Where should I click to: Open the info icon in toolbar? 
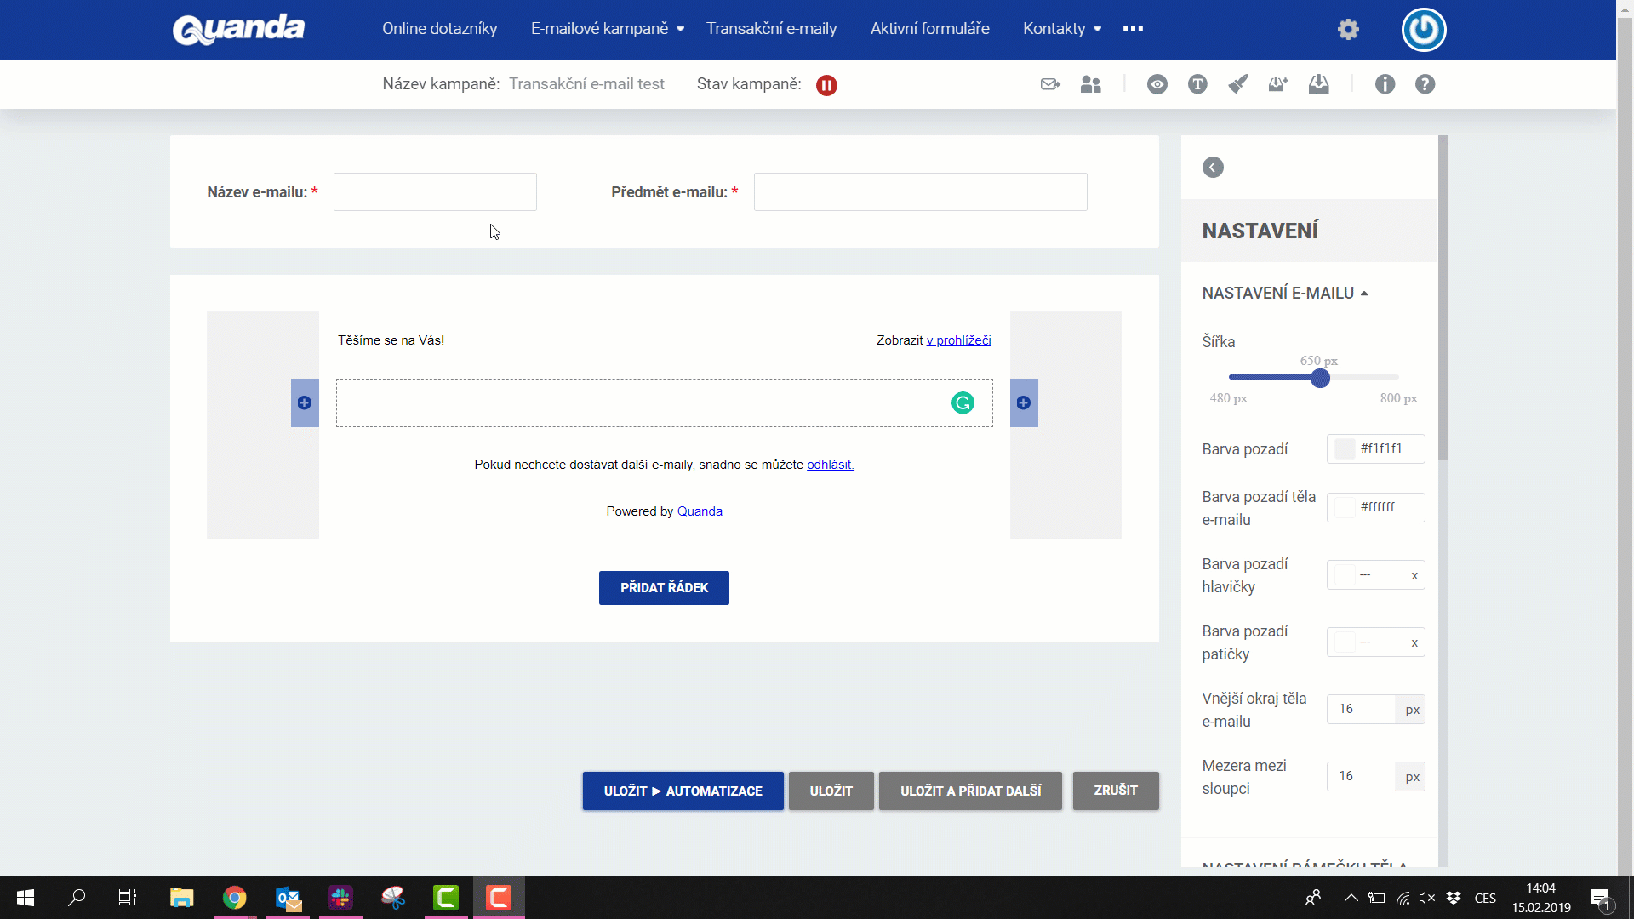(1385, 84)
